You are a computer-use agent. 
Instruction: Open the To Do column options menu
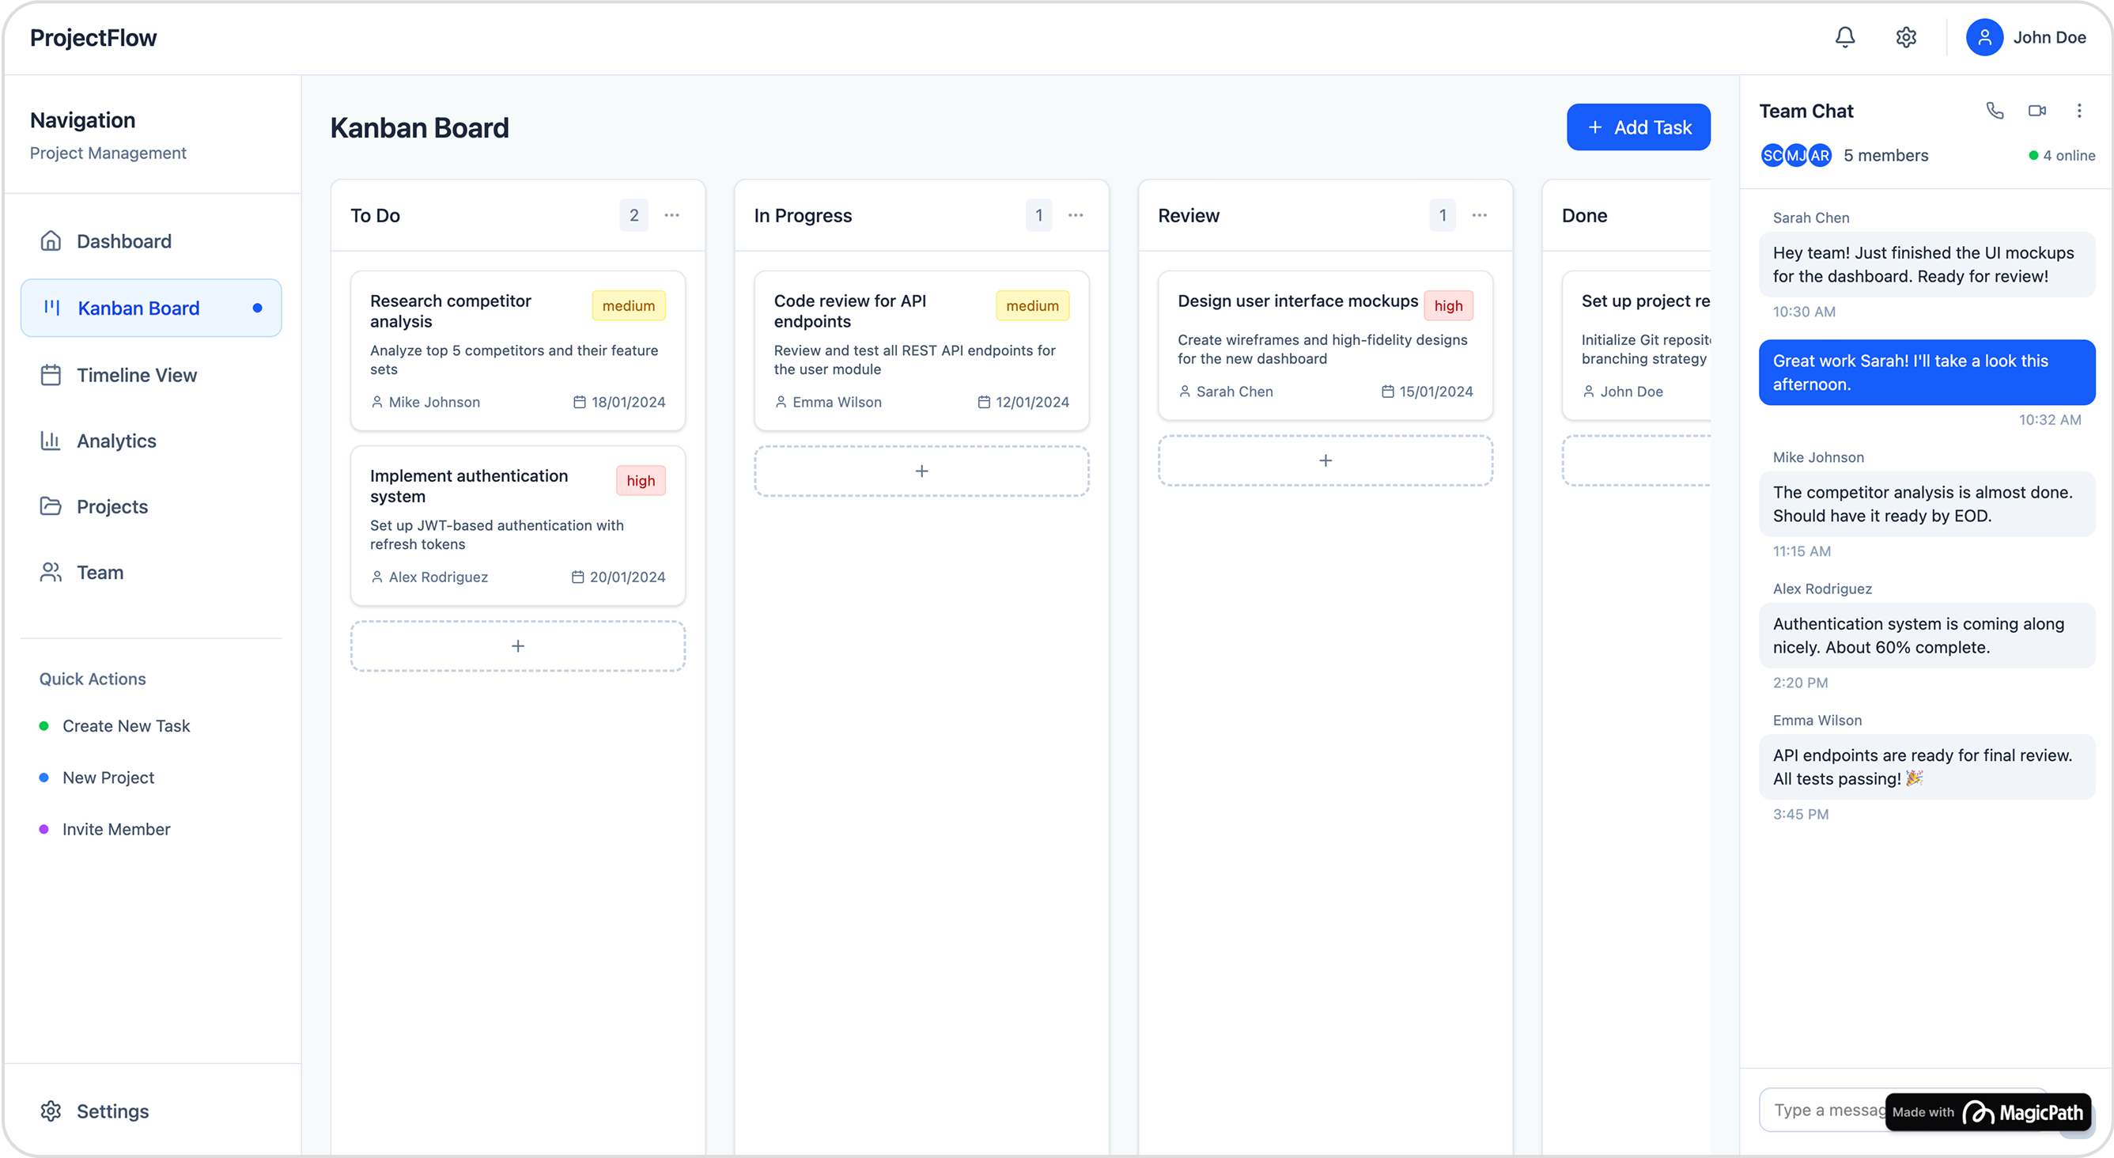click(x=671, y=215)
